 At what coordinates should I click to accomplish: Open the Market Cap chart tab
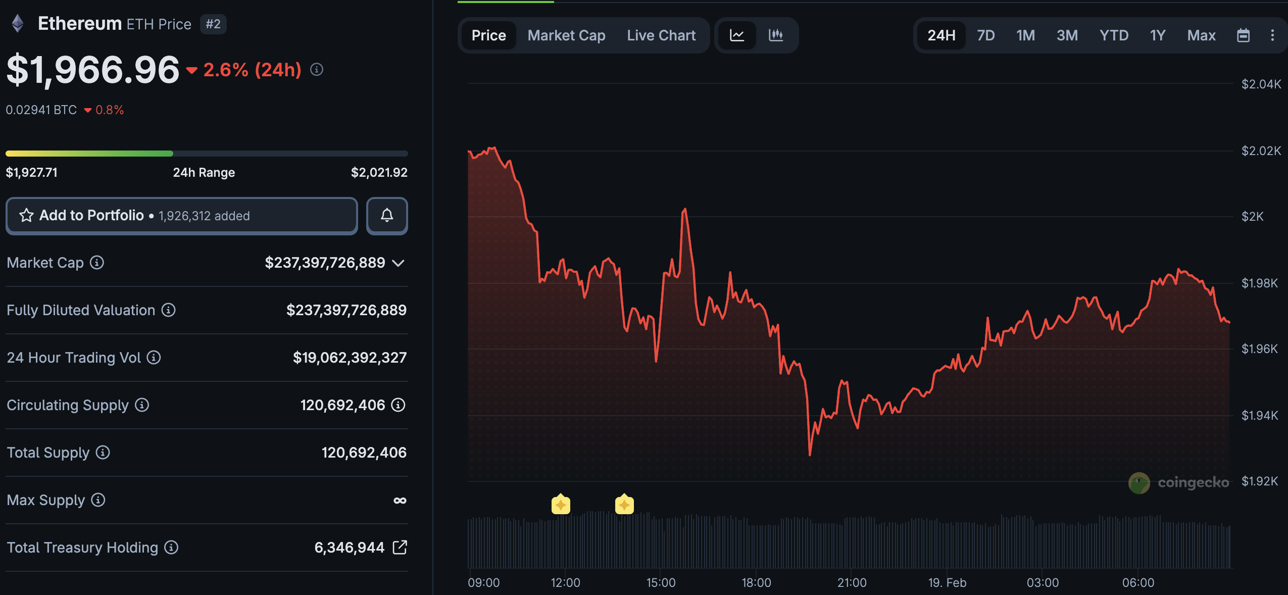pos(567,35)
